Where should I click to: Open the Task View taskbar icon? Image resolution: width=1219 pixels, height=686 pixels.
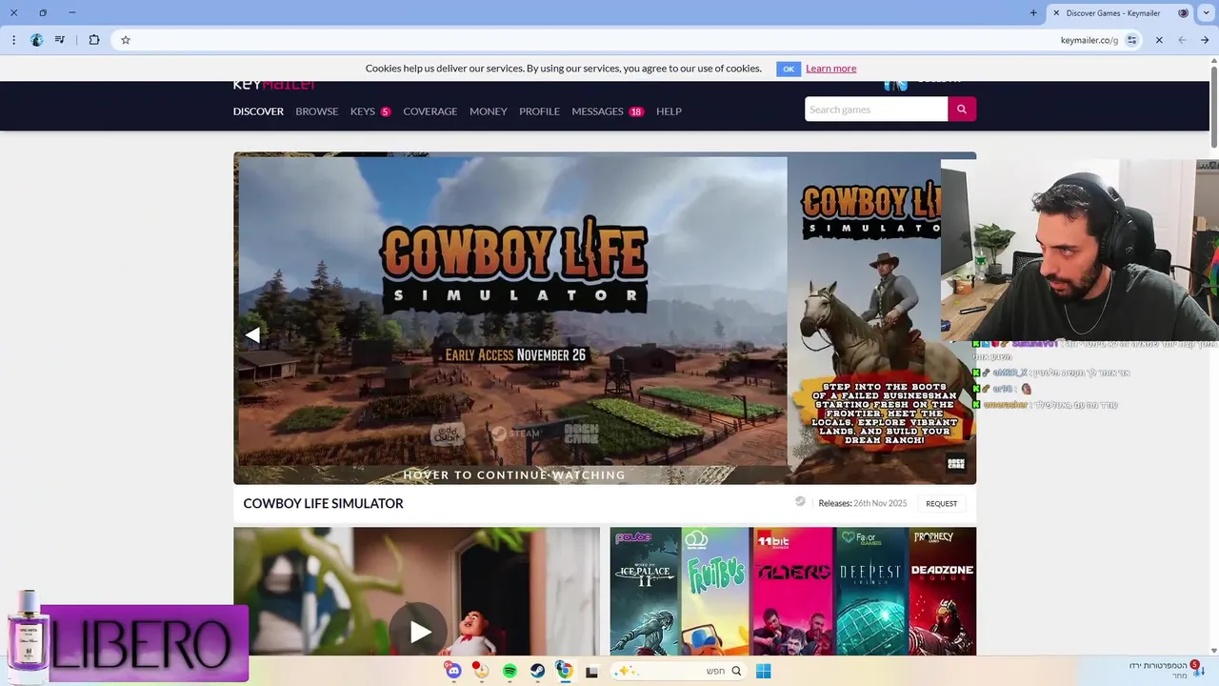(591, 671)
